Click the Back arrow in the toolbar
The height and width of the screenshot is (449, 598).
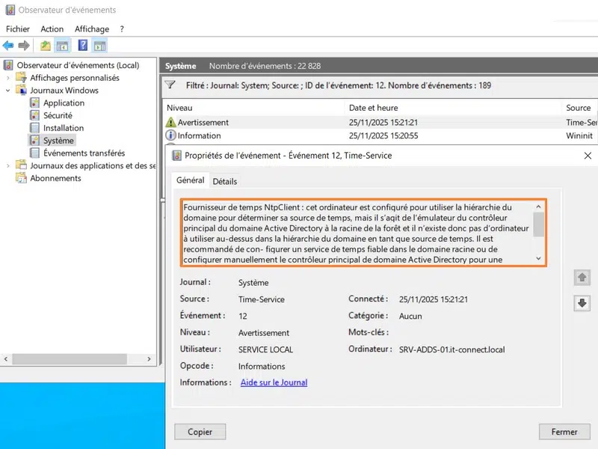click(8, 46)
